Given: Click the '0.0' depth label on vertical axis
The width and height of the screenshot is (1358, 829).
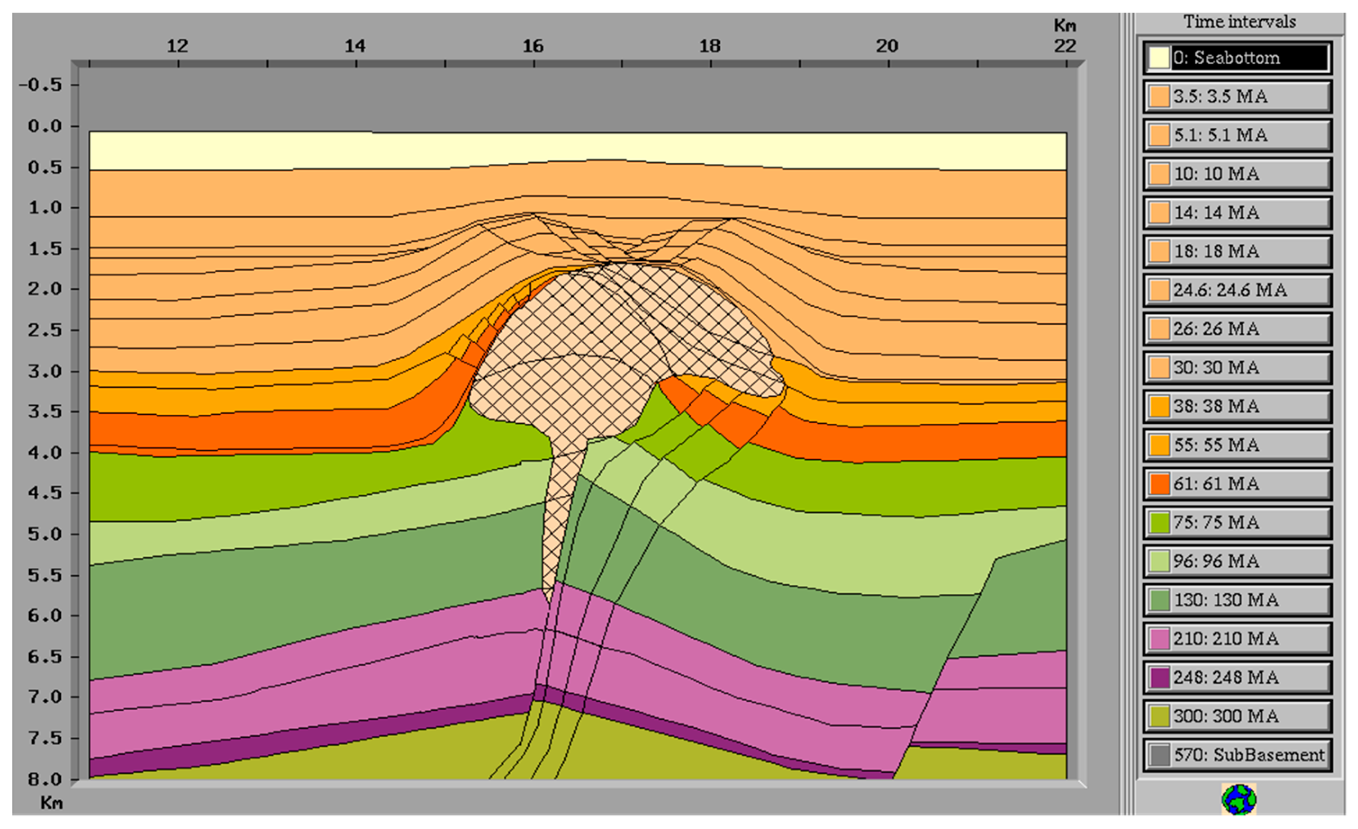Looking at the screenshot, I should click(x=45, y=126).
